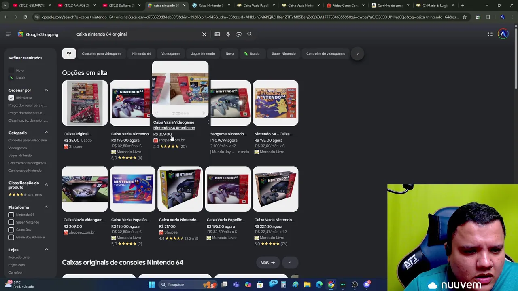Apply the Controles de videogames chip
518x291 pixels.
326,53
